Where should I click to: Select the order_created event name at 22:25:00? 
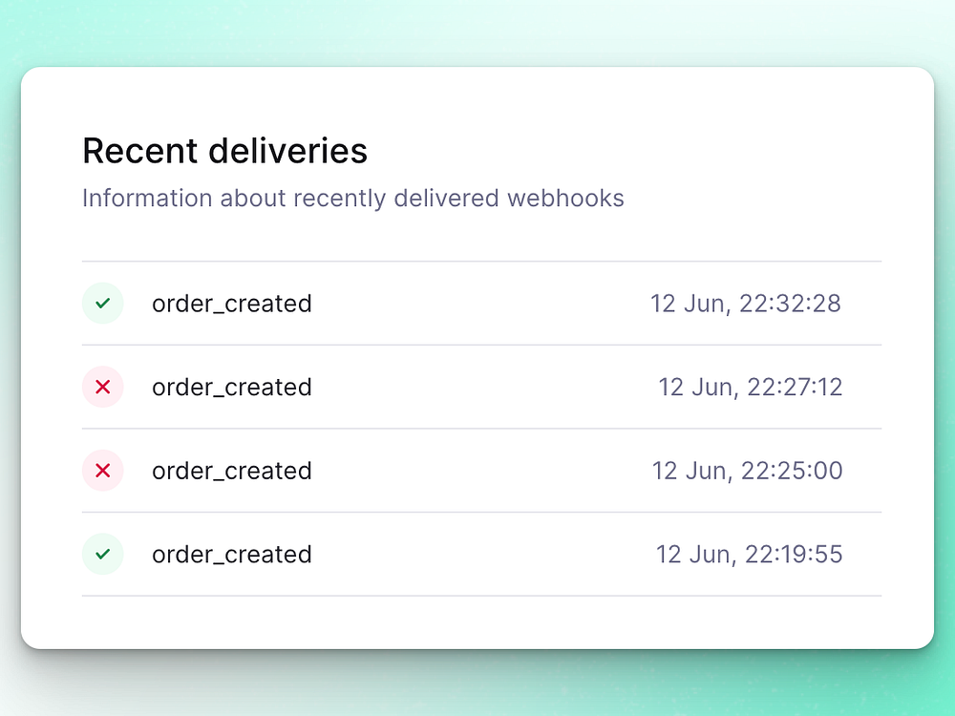(x=232, y=471)
